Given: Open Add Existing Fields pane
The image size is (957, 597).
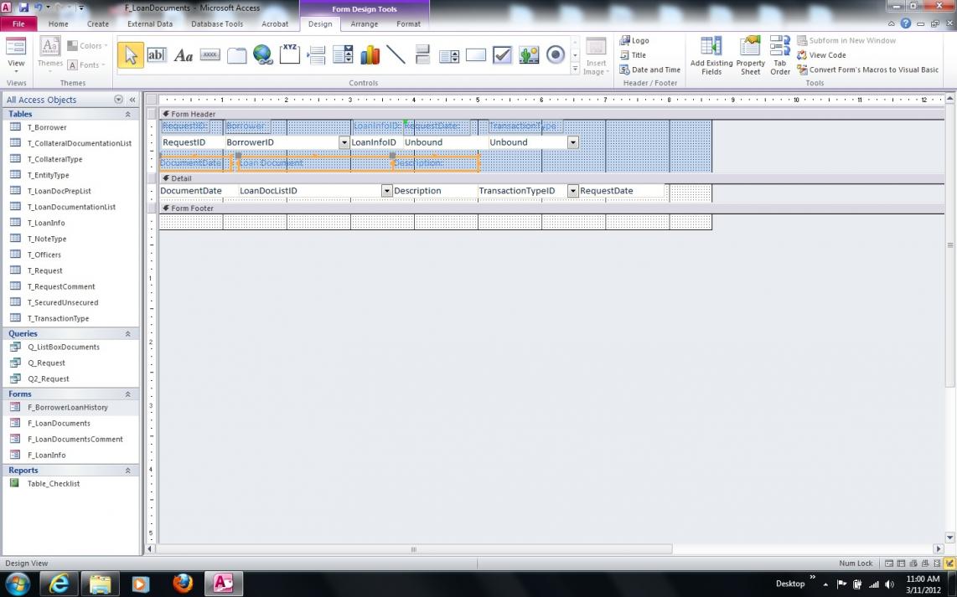Looking at the screenshot, I should click(711, 55).
